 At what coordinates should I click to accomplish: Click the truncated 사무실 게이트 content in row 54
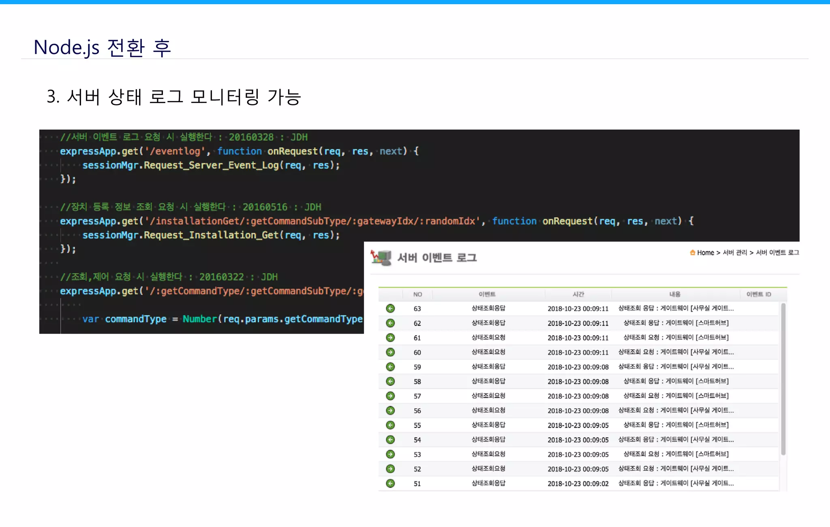click(x=676, y=440)
